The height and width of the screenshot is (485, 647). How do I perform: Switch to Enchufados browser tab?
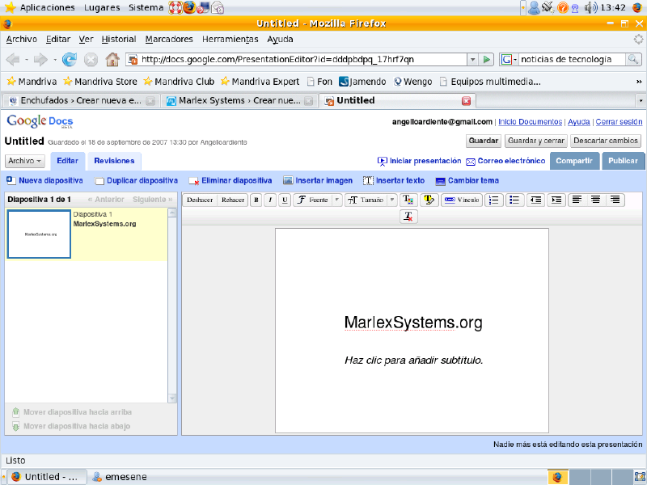81,100
